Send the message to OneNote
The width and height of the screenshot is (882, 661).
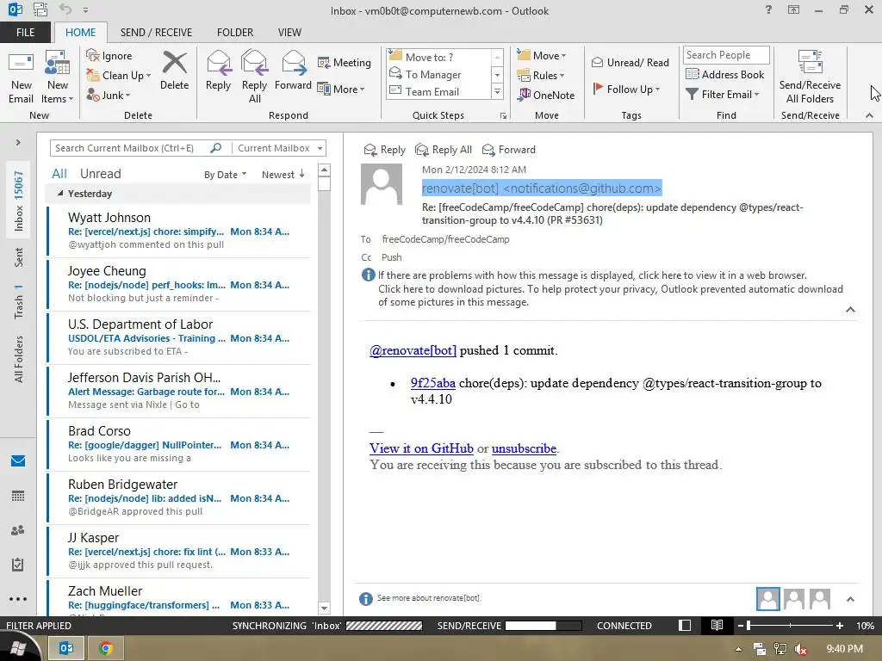point(545,95)
